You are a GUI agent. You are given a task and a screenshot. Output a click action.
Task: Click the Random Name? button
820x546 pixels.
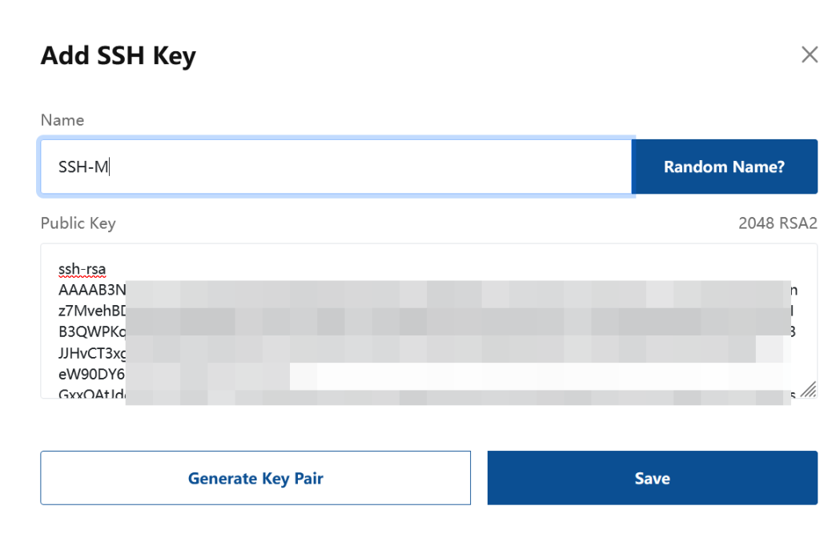[724, 167]
